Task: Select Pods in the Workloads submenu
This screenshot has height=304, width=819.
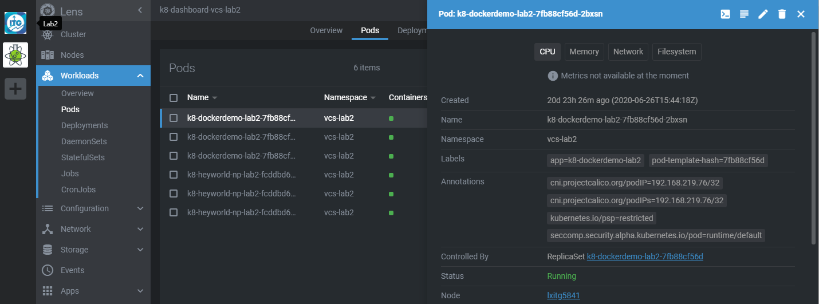Action: [x=70, y=109]
